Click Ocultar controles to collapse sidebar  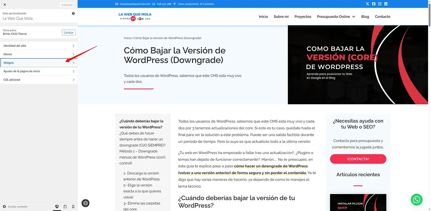pos(15,207)
